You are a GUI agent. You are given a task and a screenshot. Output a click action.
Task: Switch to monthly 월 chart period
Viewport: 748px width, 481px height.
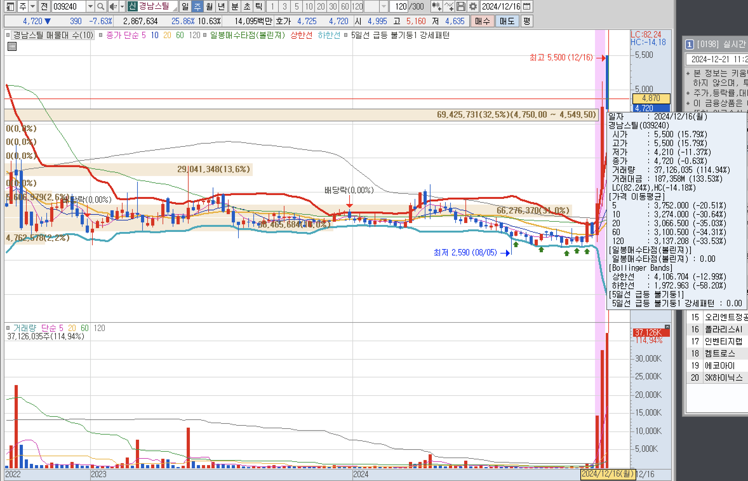click(209, 6)
